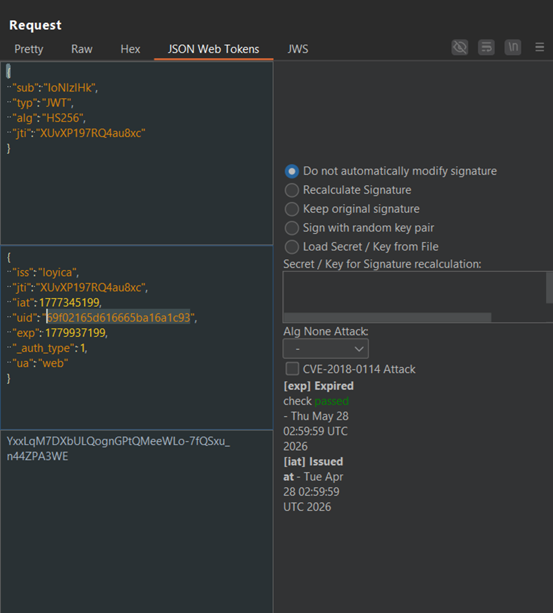Click the JWT signature text YxxLqM7DX…
The image size is (553, 613).
coord(118,448)
